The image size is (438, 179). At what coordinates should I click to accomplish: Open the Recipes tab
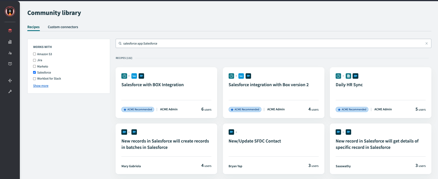(x=33, y=27)
